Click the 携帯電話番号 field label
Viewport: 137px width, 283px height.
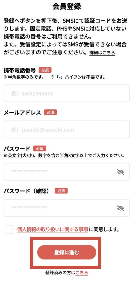tap(20, 70)
